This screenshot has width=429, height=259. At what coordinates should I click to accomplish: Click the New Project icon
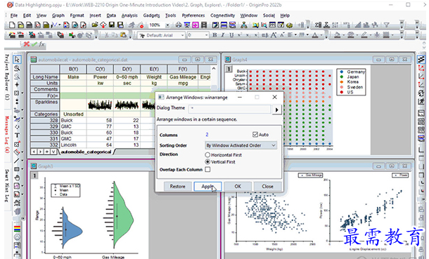pos(12,25)
